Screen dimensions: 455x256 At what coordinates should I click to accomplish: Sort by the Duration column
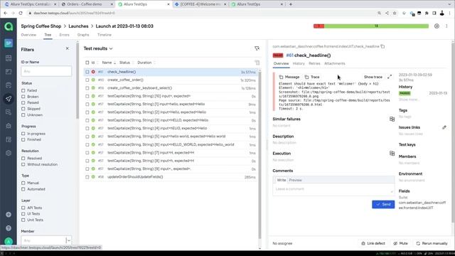(146, 63)
